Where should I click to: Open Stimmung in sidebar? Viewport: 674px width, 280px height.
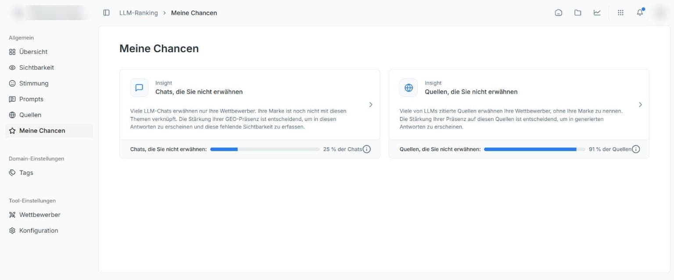[x=49, y=83]
